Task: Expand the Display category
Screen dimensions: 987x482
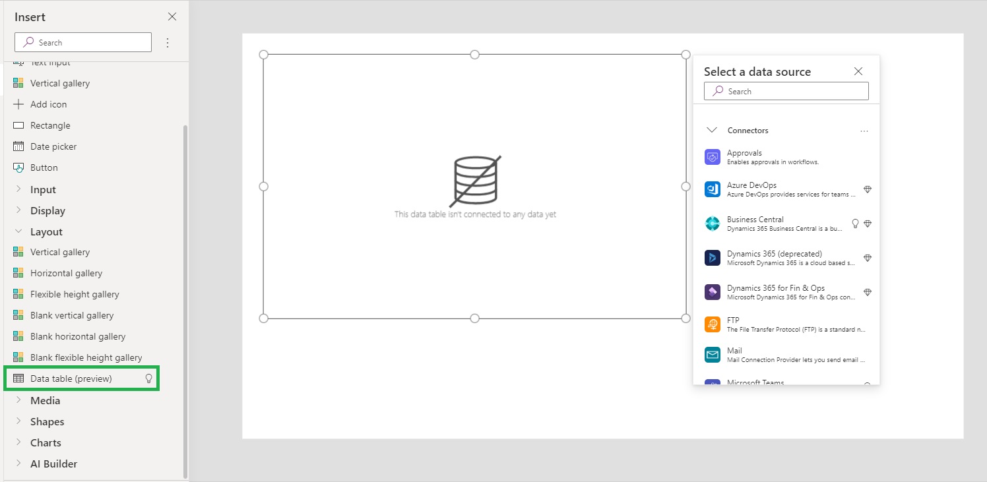Action: coord(18,210)
